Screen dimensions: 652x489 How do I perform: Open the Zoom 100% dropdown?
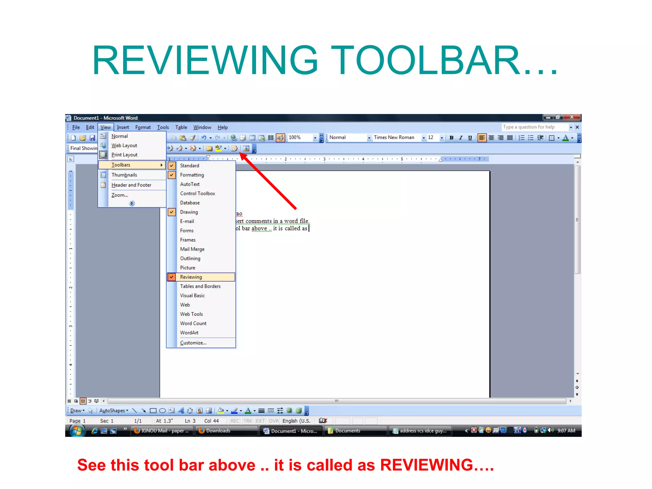[315, 138]
